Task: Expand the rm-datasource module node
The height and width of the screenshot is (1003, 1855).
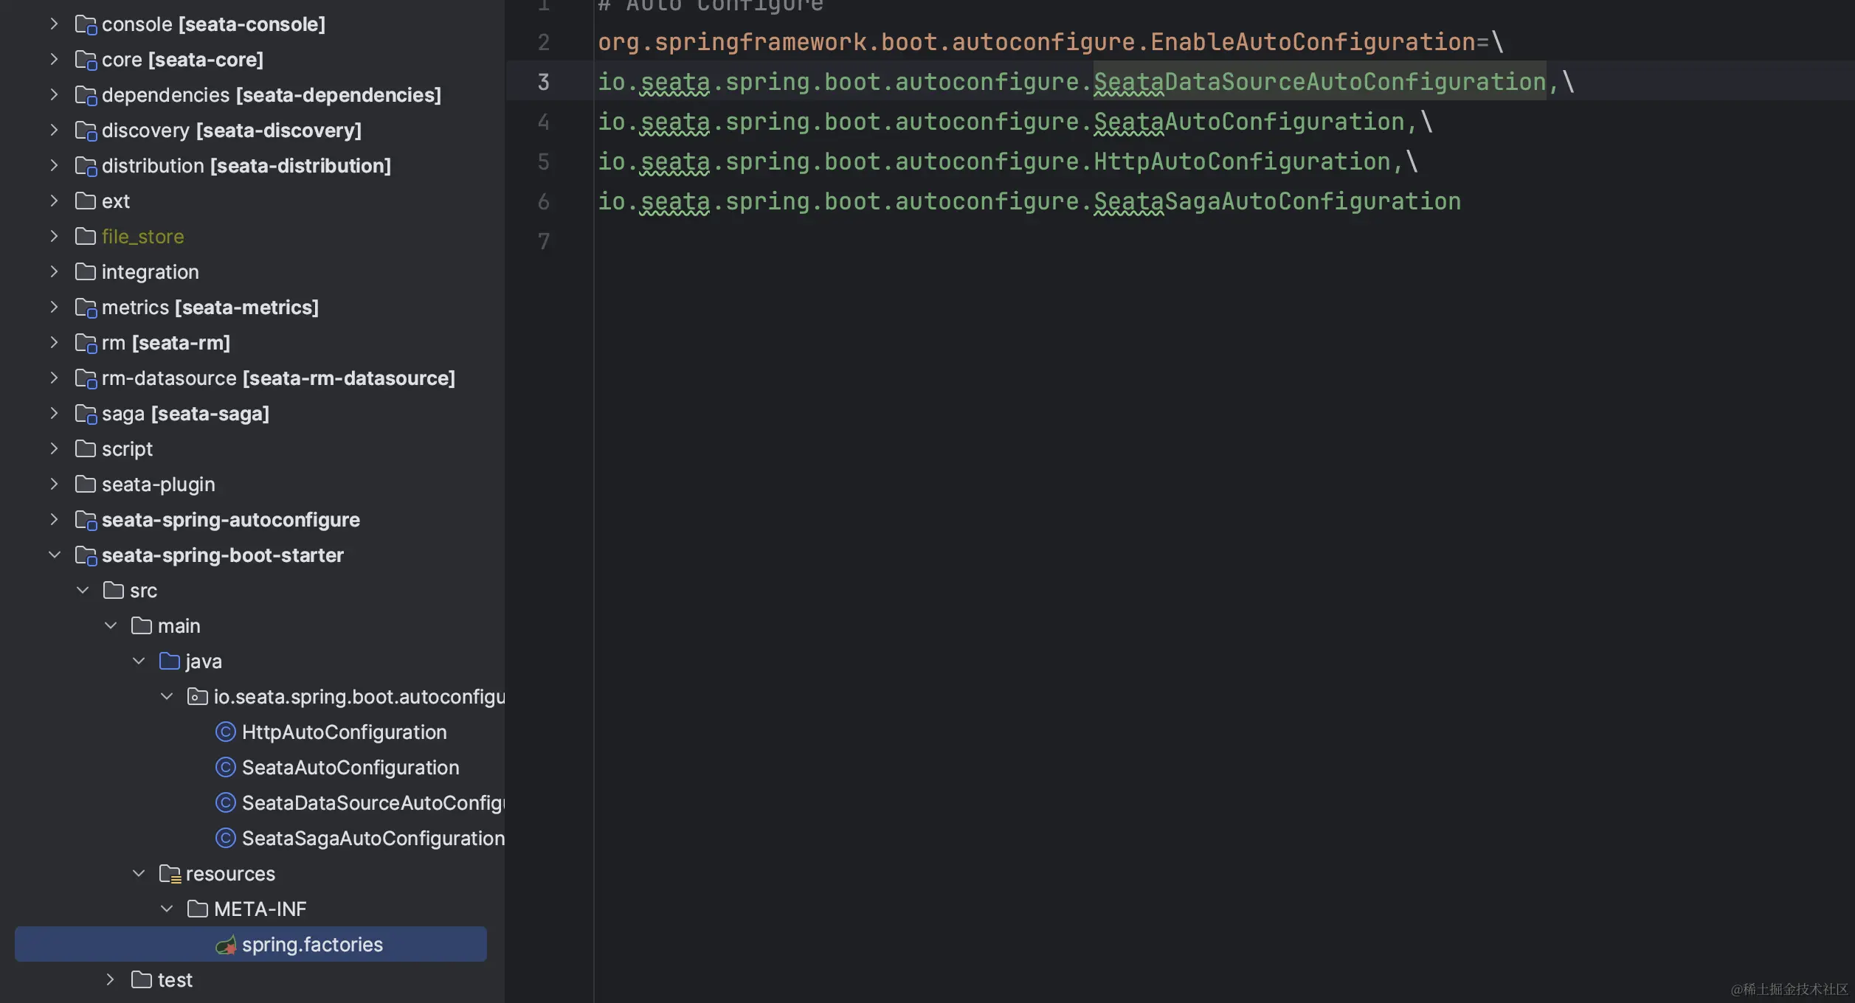Action: [x=54, y=378]
